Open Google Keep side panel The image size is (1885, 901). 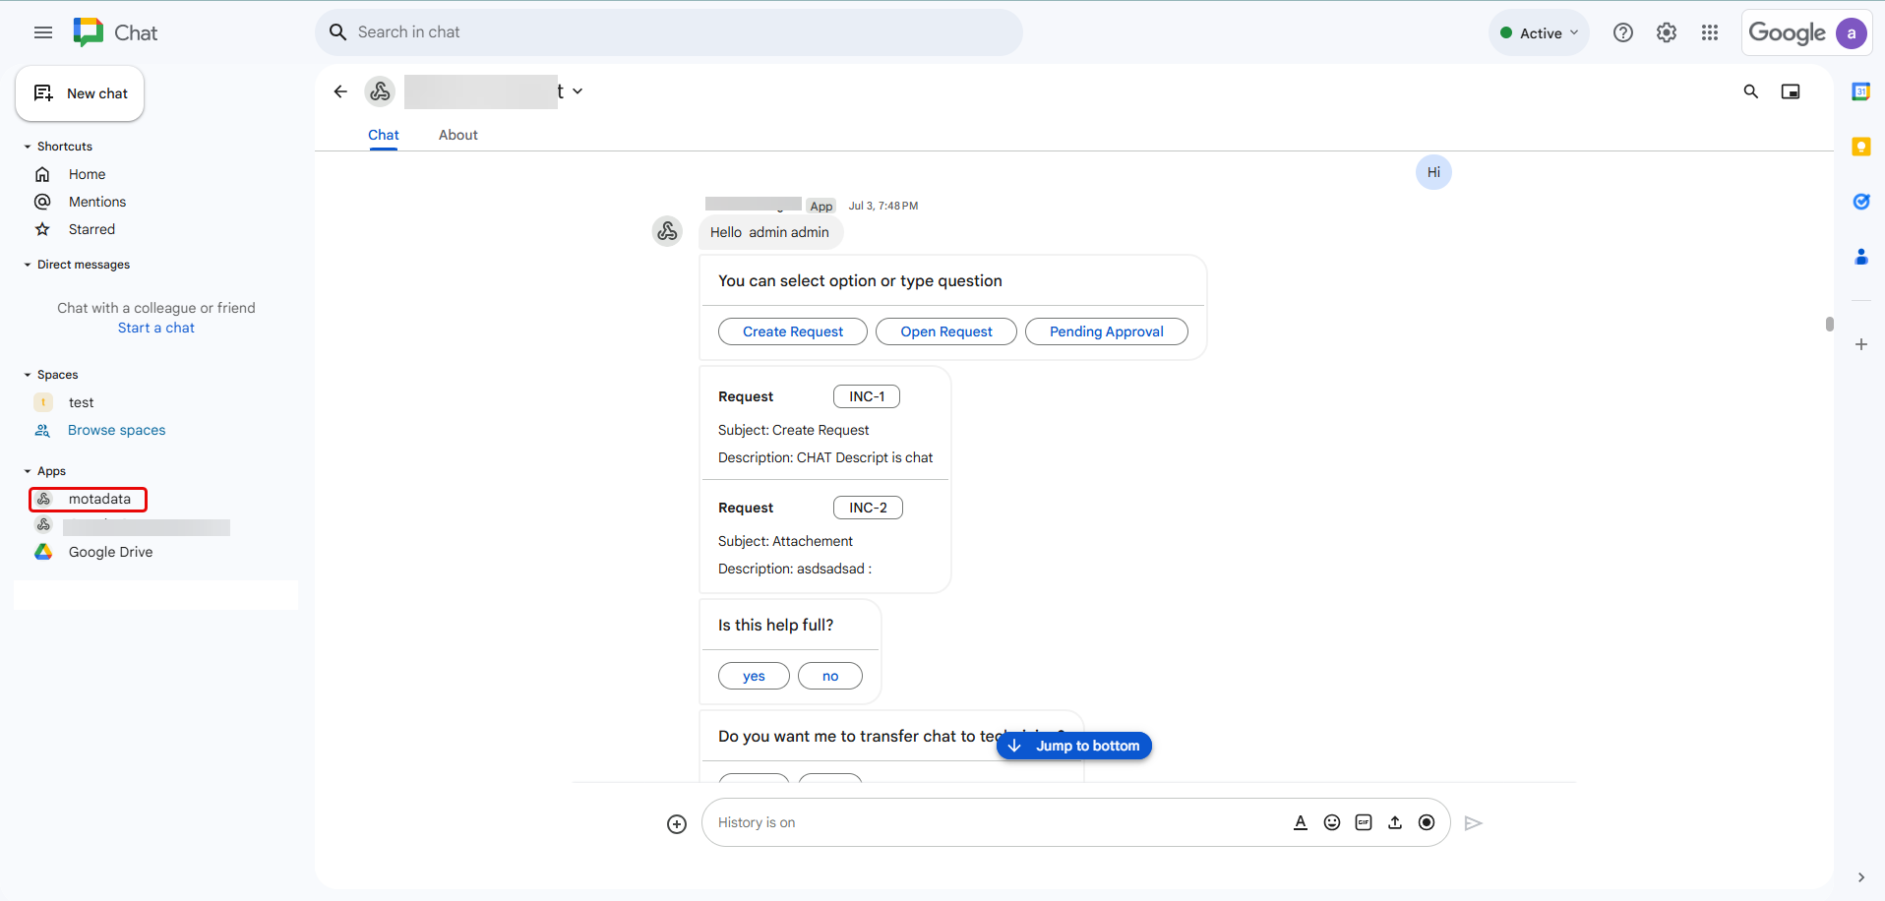pos(1861,146)
